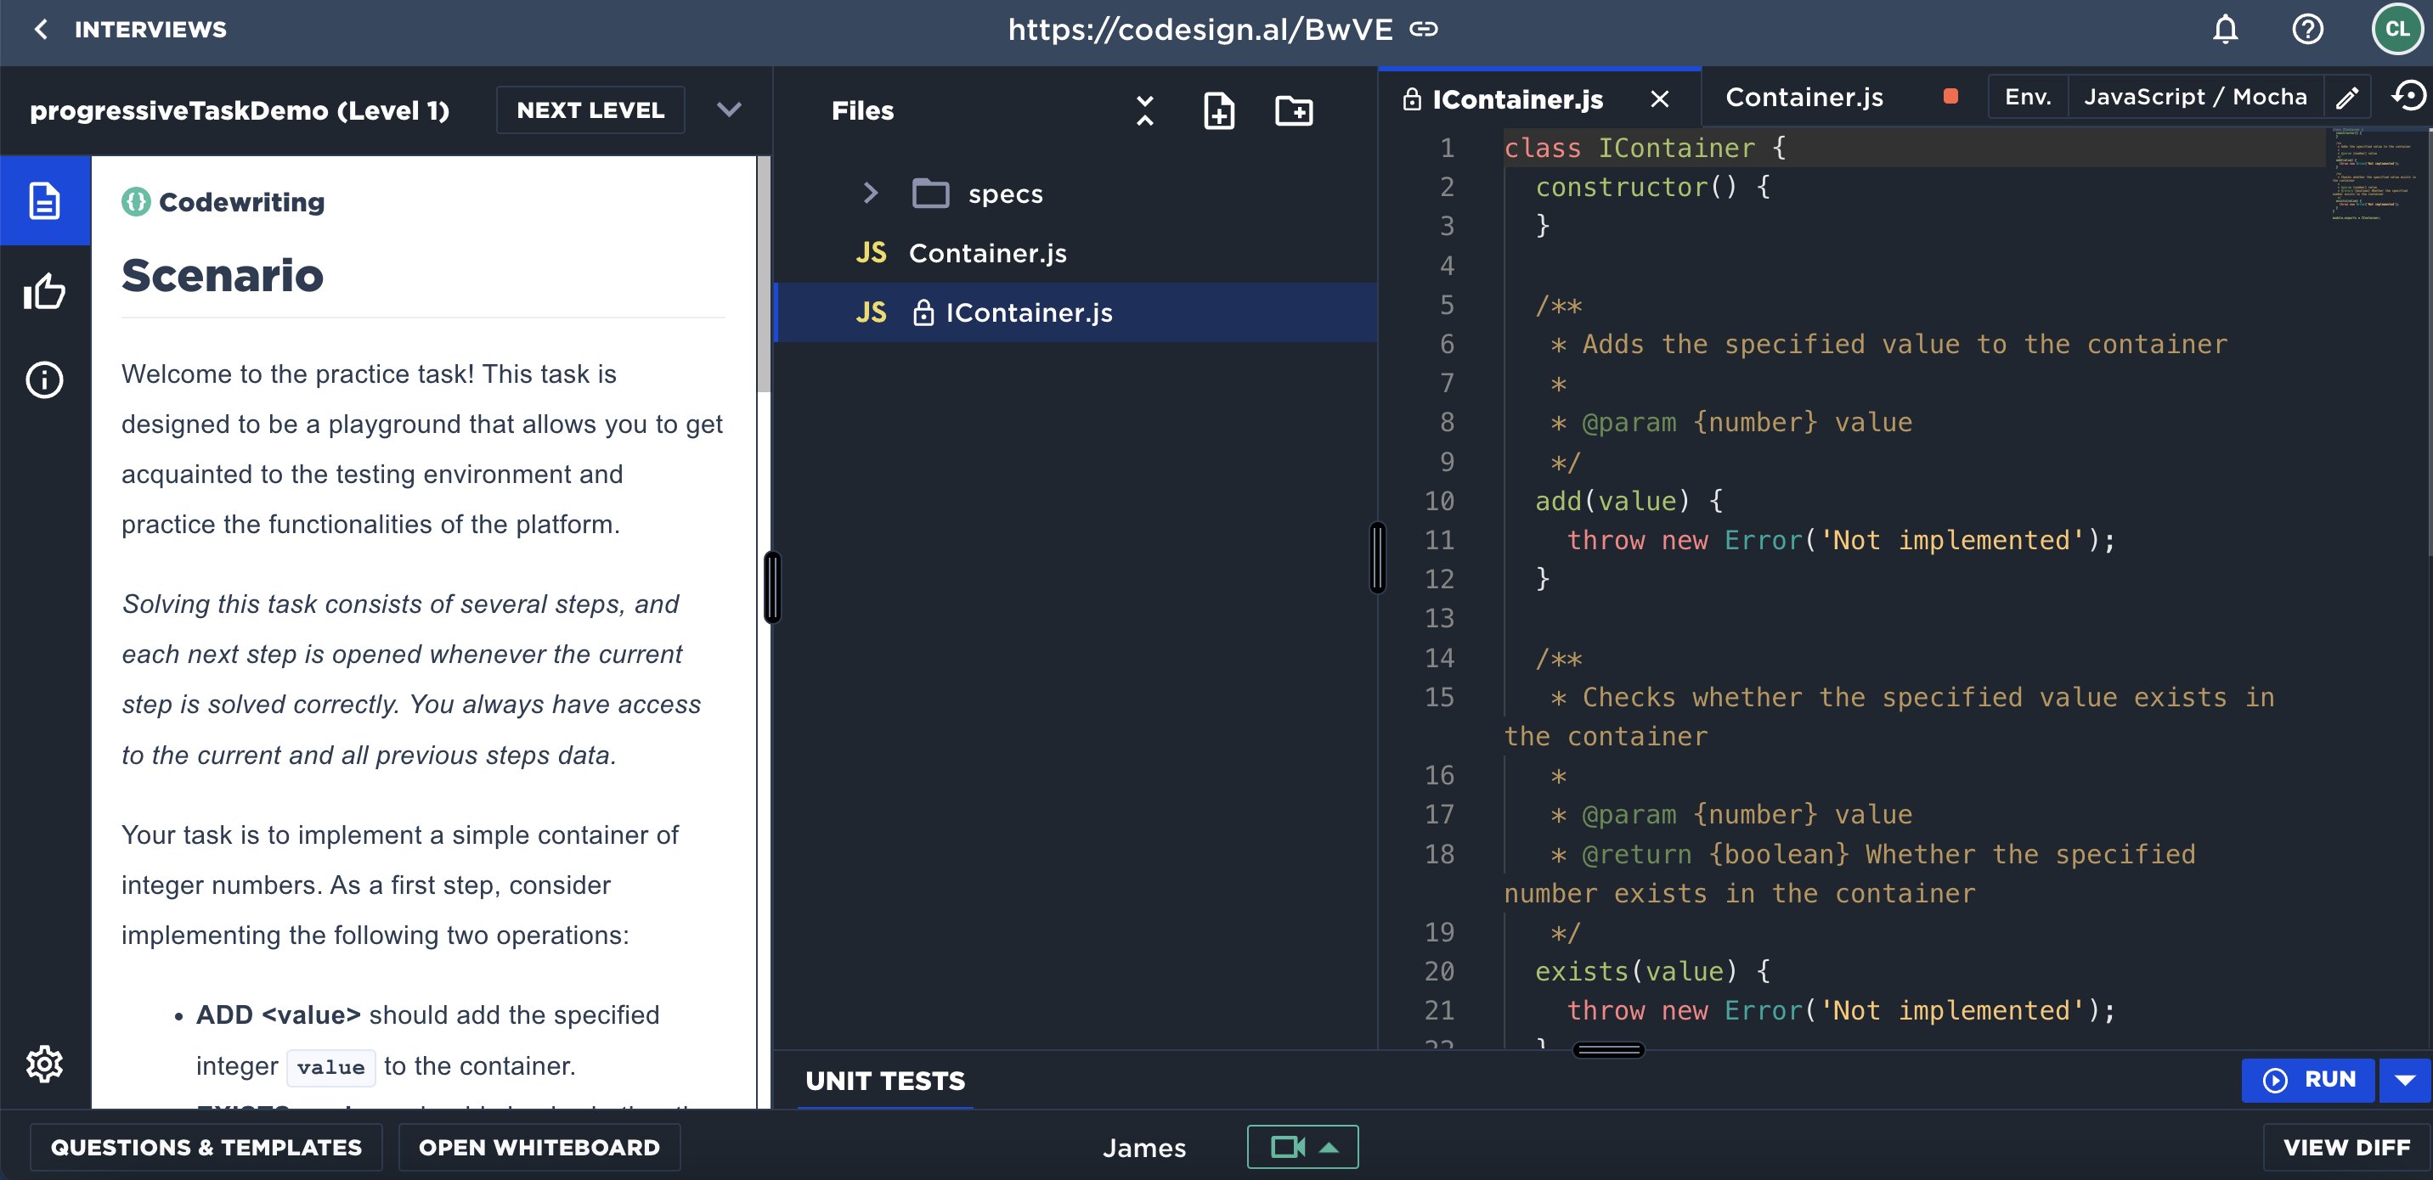
Task: Open the info panel icon
Action: click(44, 379)
